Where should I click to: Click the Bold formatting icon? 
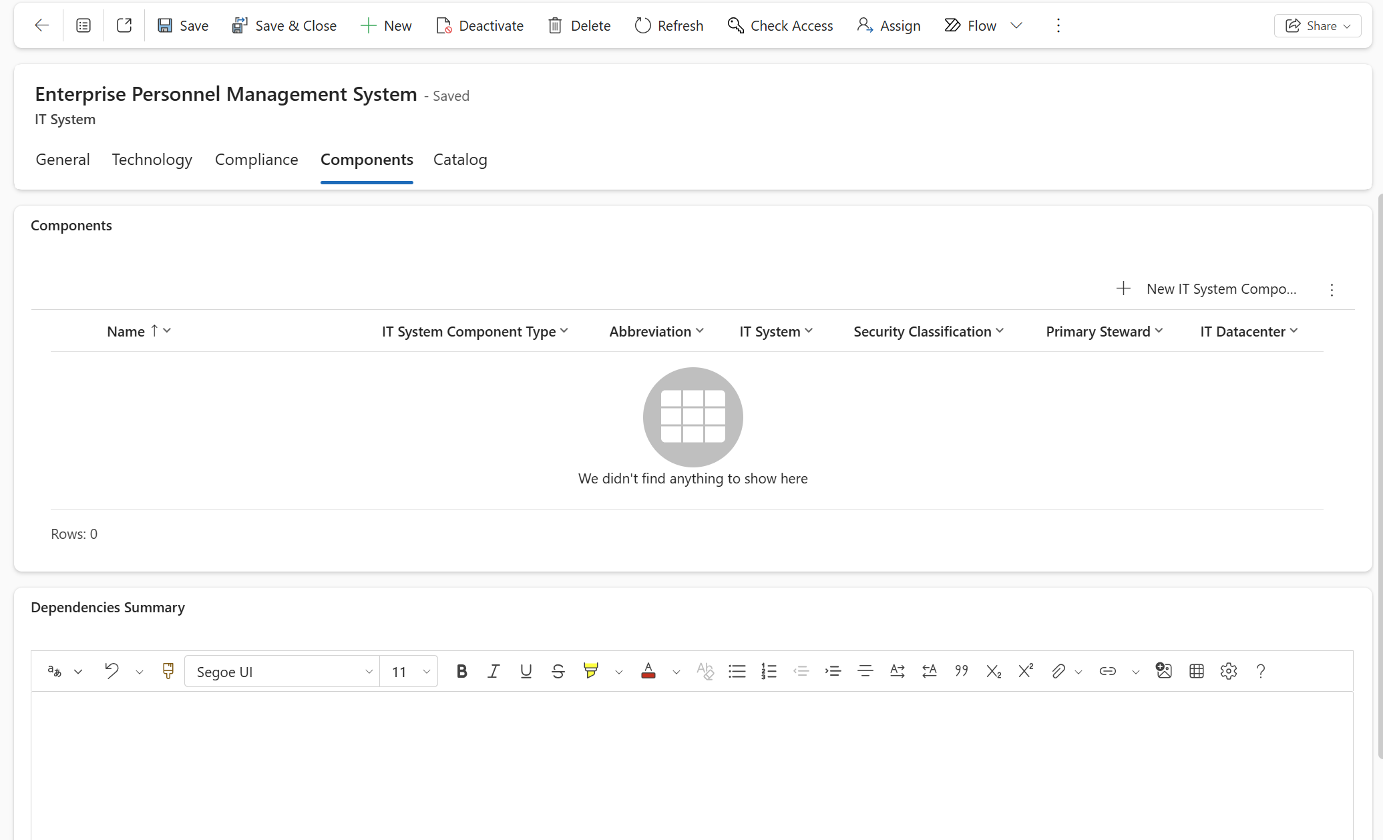[x=461, y=671]
